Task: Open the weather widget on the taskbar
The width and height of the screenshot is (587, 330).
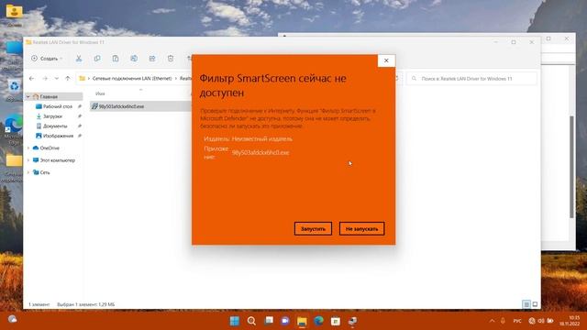Action: 12,320
